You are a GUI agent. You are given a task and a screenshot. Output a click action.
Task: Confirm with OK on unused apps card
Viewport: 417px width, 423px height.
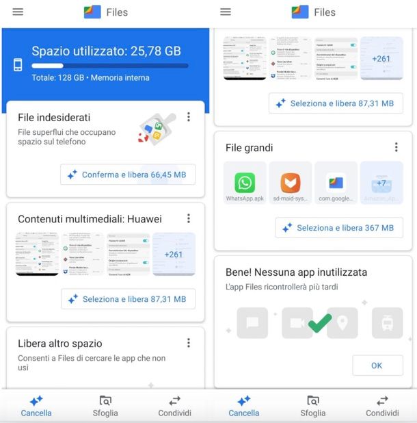coord(377,366)
